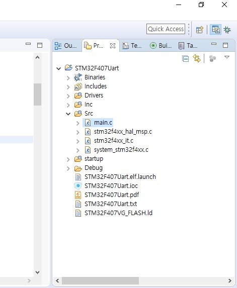Maximize the left editor panel
The height and width of the screenshot is (288, 237).
[40, 45]
